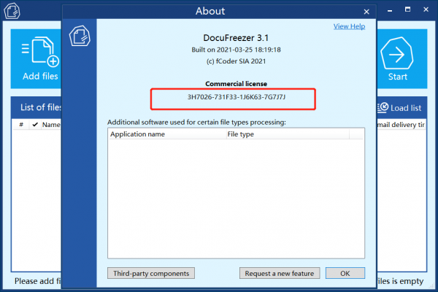Viewport: 438px width, 292px height.
Task: Click Request a new feature button
Action: click(x=280, y=273)
